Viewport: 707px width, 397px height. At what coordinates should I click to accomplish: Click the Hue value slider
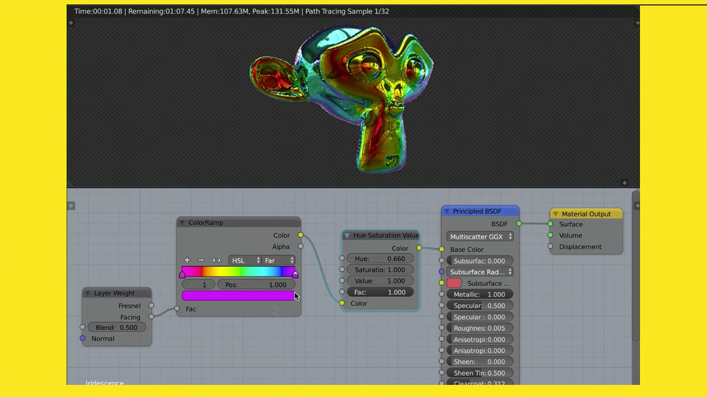coord(381,258)
